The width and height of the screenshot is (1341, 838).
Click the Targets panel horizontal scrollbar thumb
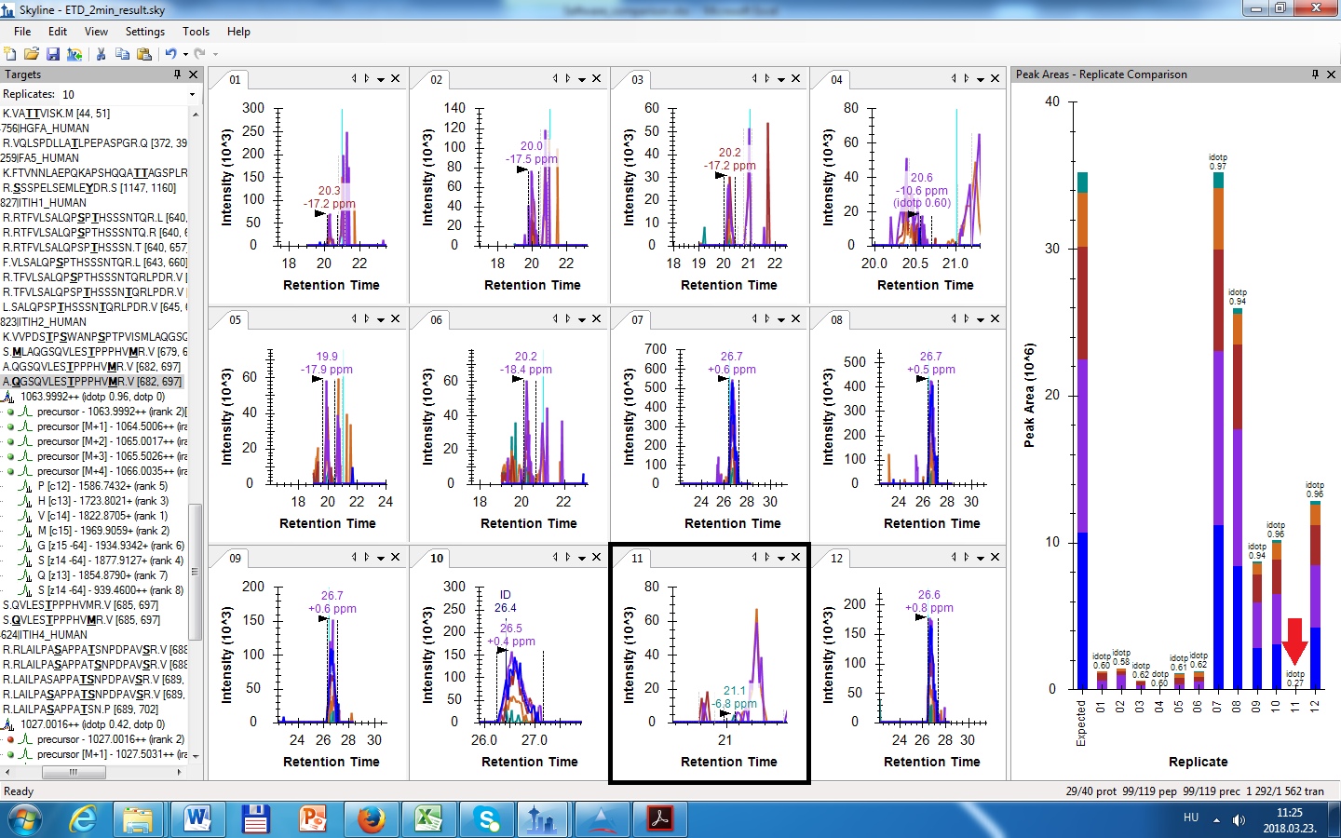[x=74, y=772]
